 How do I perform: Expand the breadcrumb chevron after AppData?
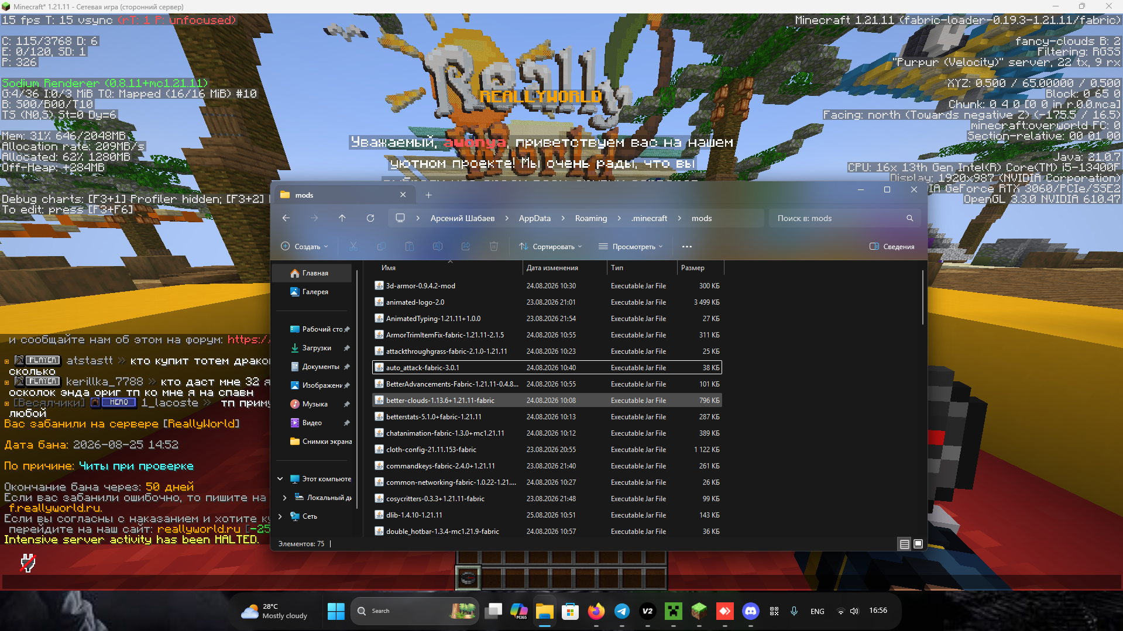click(563, 218)
